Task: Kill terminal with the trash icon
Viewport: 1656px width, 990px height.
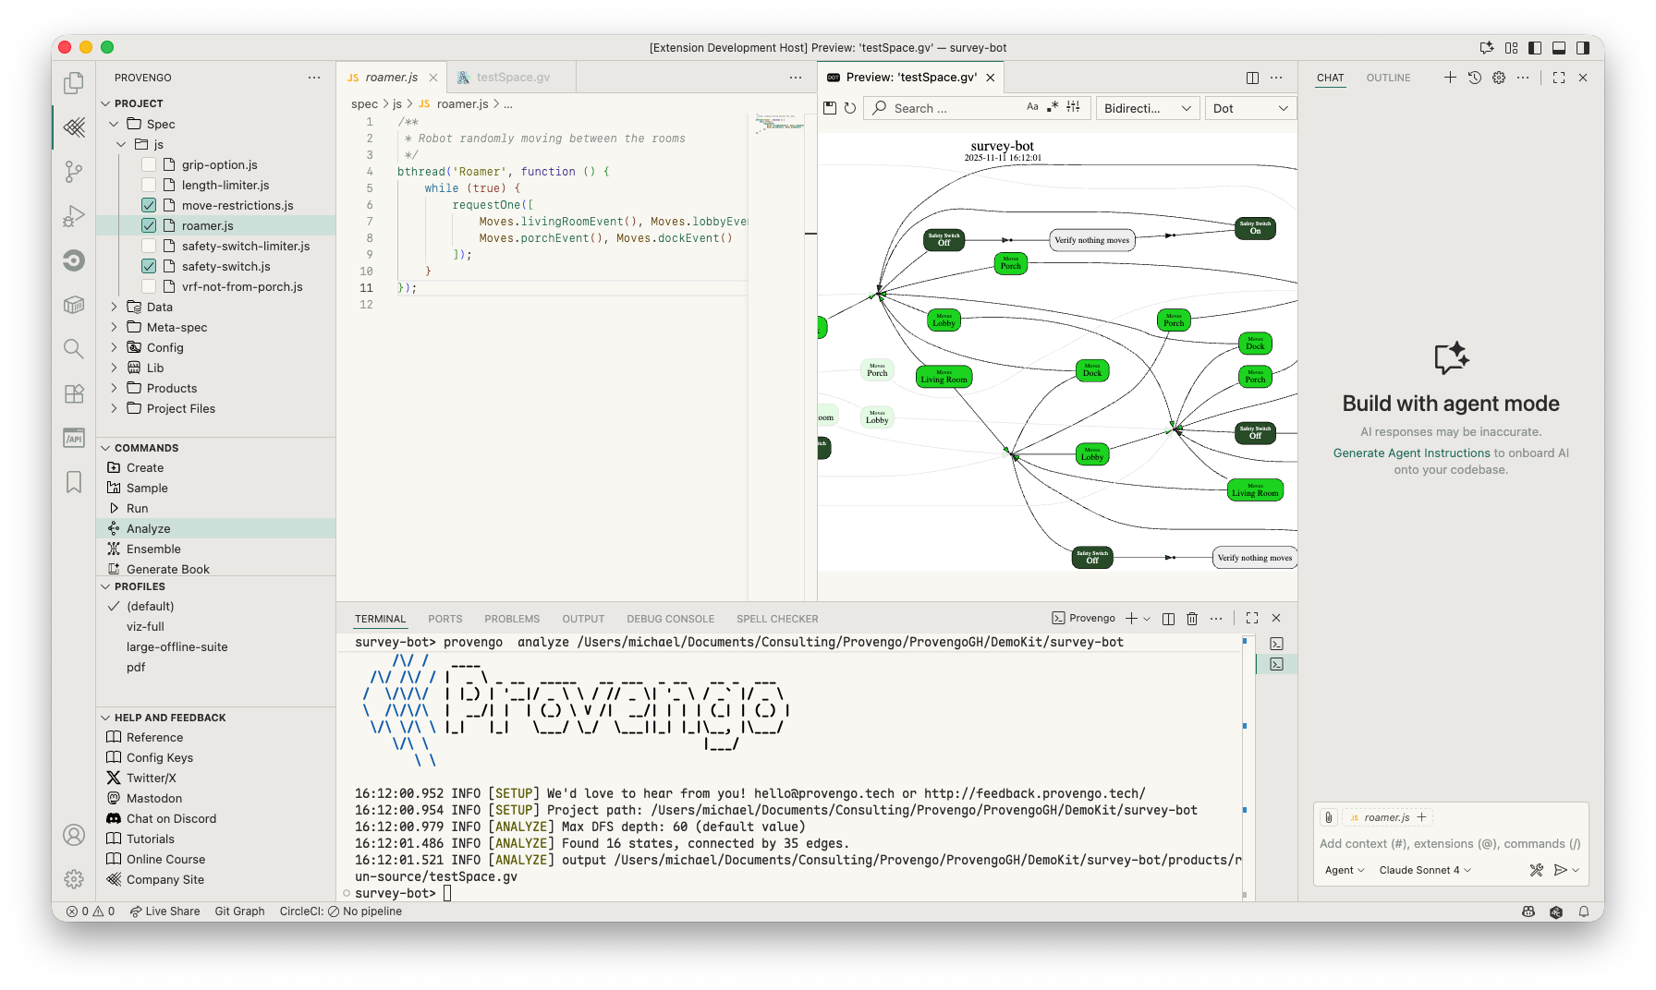Action: (x=1192, y=619)
